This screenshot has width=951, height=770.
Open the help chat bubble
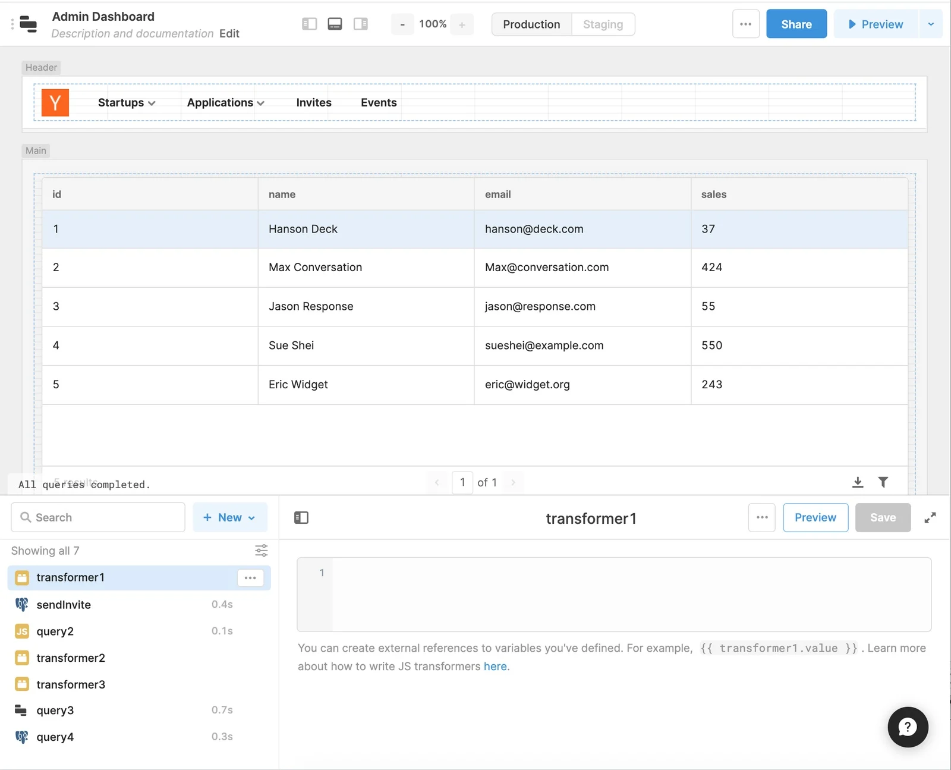[x=908, y=727]
